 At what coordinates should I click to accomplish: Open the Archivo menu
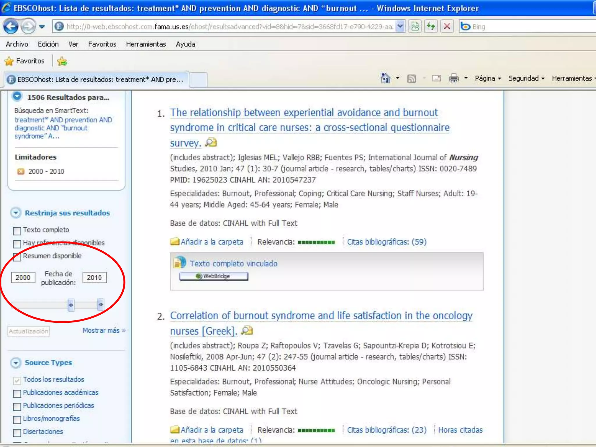coord(17,44)
